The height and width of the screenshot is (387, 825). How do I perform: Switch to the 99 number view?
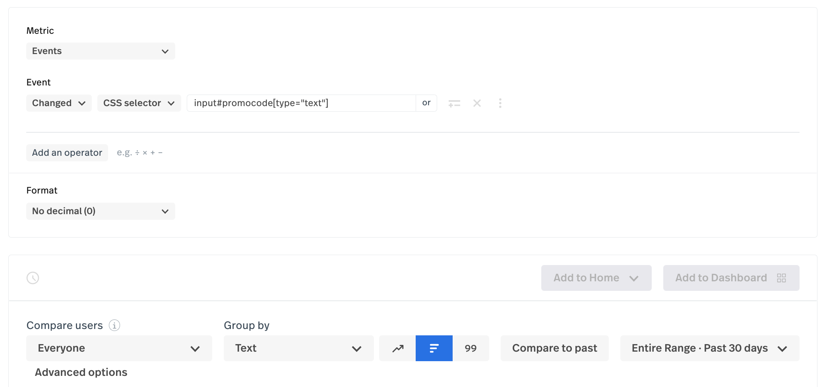[x=471, y=348]
